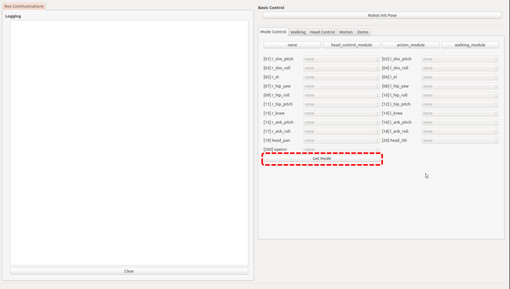Open the r_el module dropdown
Screen dimensions: 510x289
[342, 77]
